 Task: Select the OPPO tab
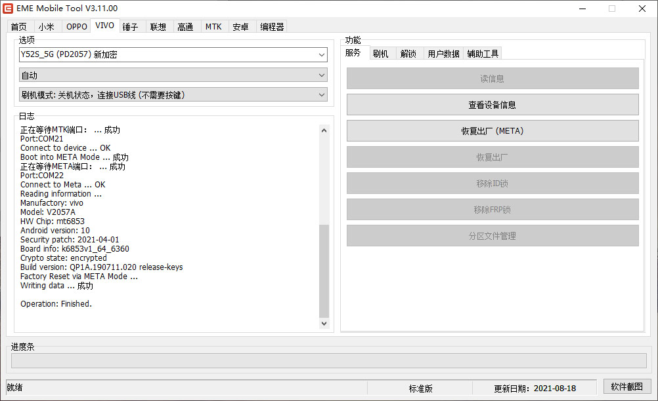pyautogui.click(x=77, y=27)
